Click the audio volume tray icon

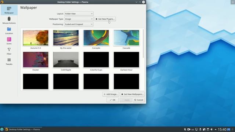(x=211, y=129)
